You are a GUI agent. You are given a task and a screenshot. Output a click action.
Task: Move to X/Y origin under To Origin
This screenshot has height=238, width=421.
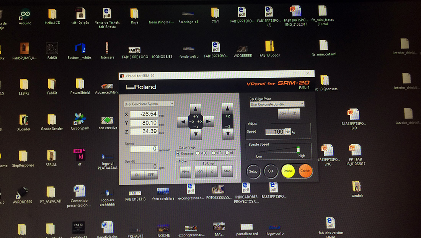200,171
